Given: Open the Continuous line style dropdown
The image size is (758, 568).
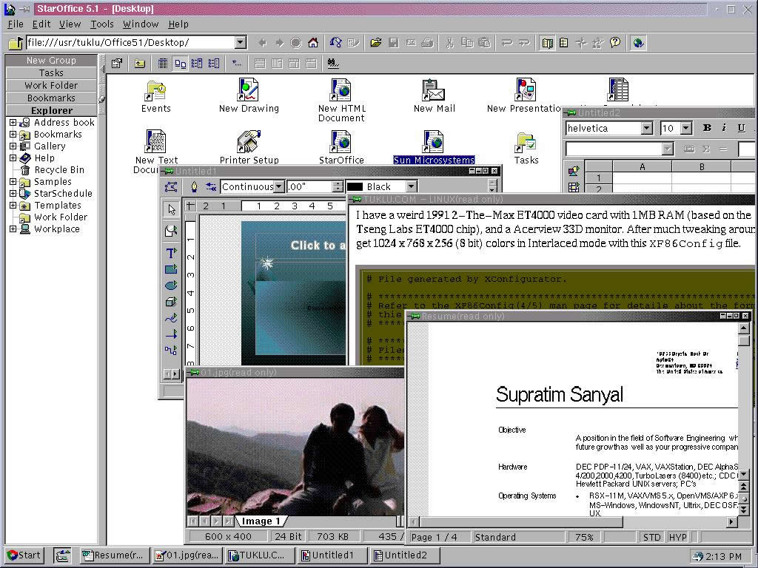Looking at the screenshot, I should [x=279, y=186].
